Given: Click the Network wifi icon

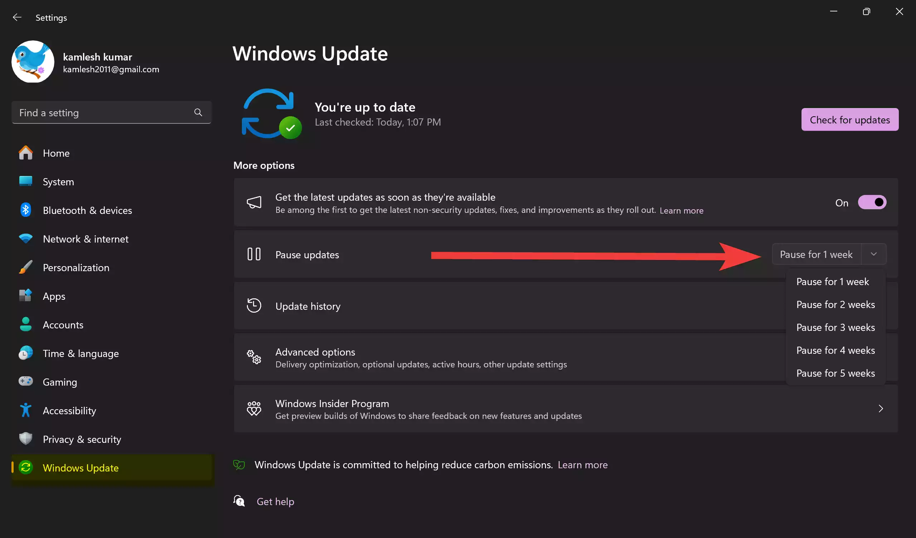Looking at the screenshot, I should click(25, 239).
